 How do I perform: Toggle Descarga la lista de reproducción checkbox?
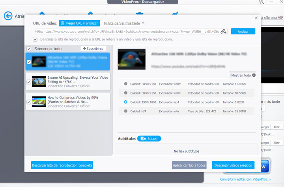point(35,39)
